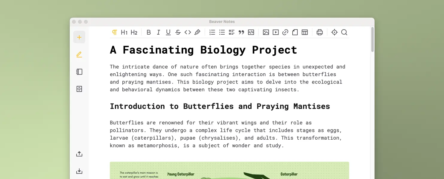Click the export upload icon in sidebar
The width and height of the screenshot is (444, 179).
click(x=79, y=154)
